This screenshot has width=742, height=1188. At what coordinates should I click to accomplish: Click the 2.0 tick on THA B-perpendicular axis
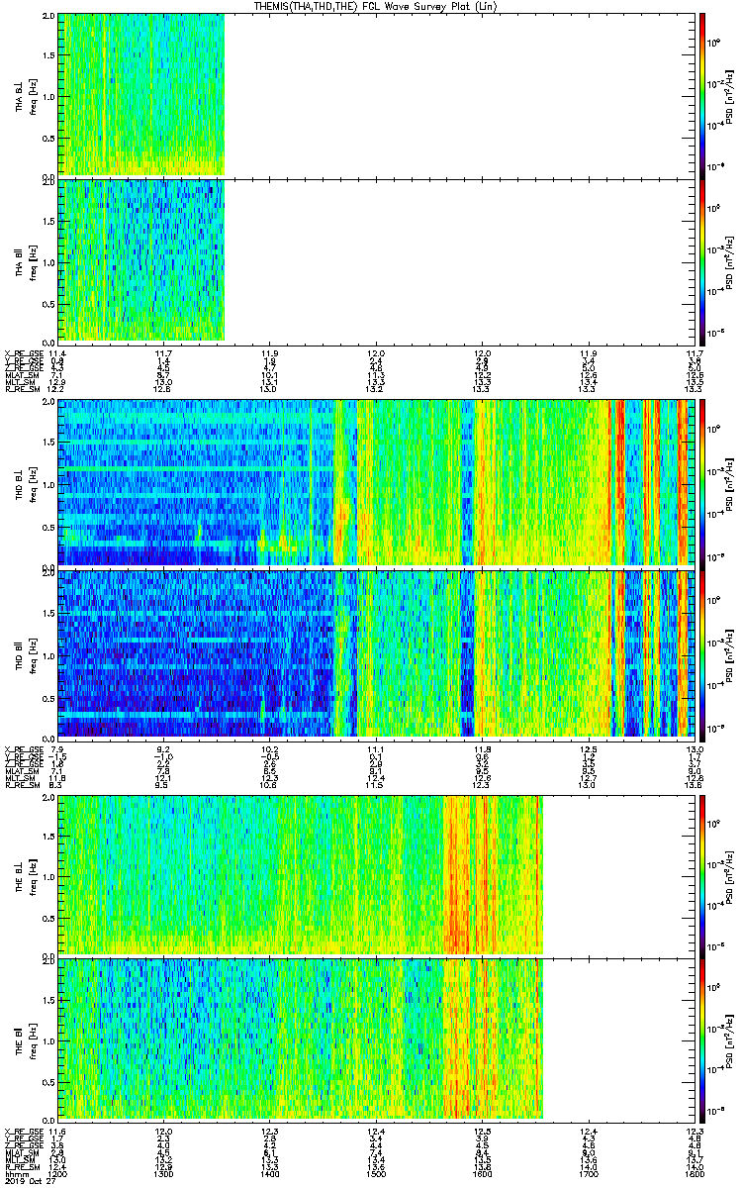48,18
